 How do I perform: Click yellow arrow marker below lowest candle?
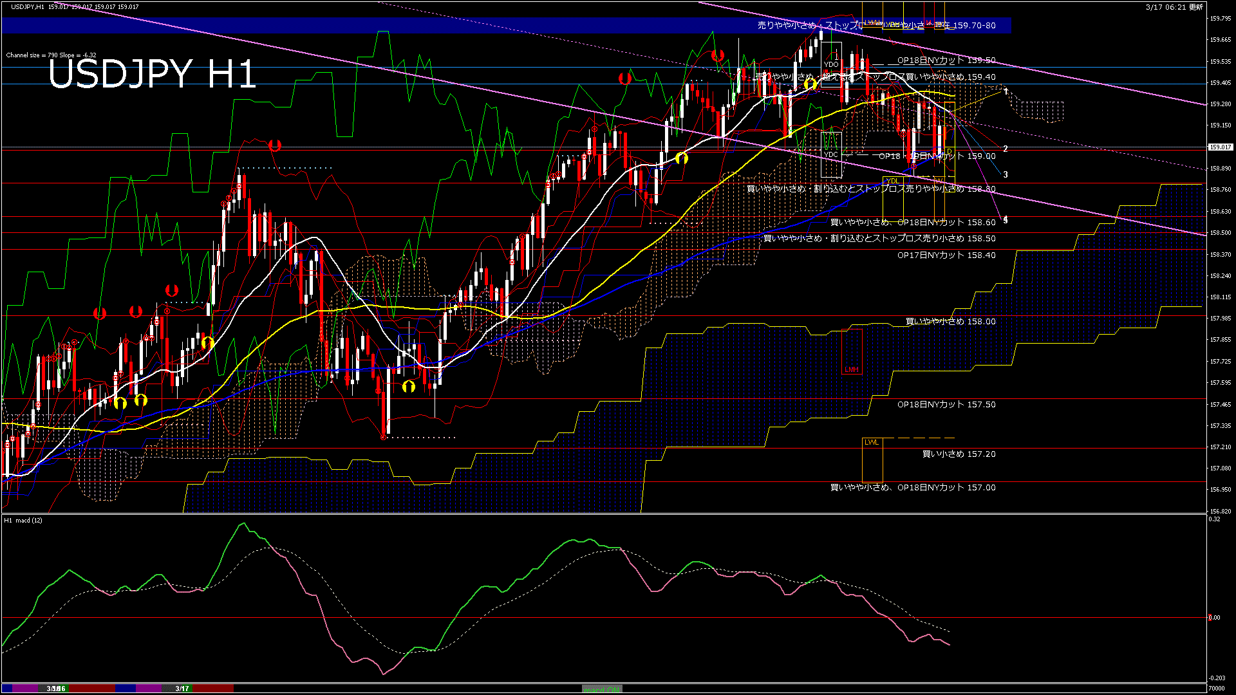(x=409, y=386)
